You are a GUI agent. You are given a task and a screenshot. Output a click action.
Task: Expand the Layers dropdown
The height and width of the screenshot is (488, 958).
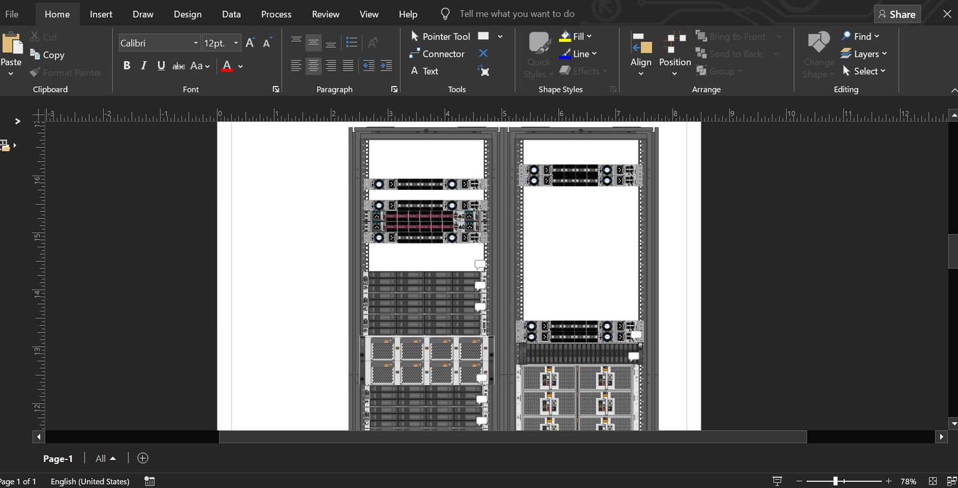tap(884, 54)
